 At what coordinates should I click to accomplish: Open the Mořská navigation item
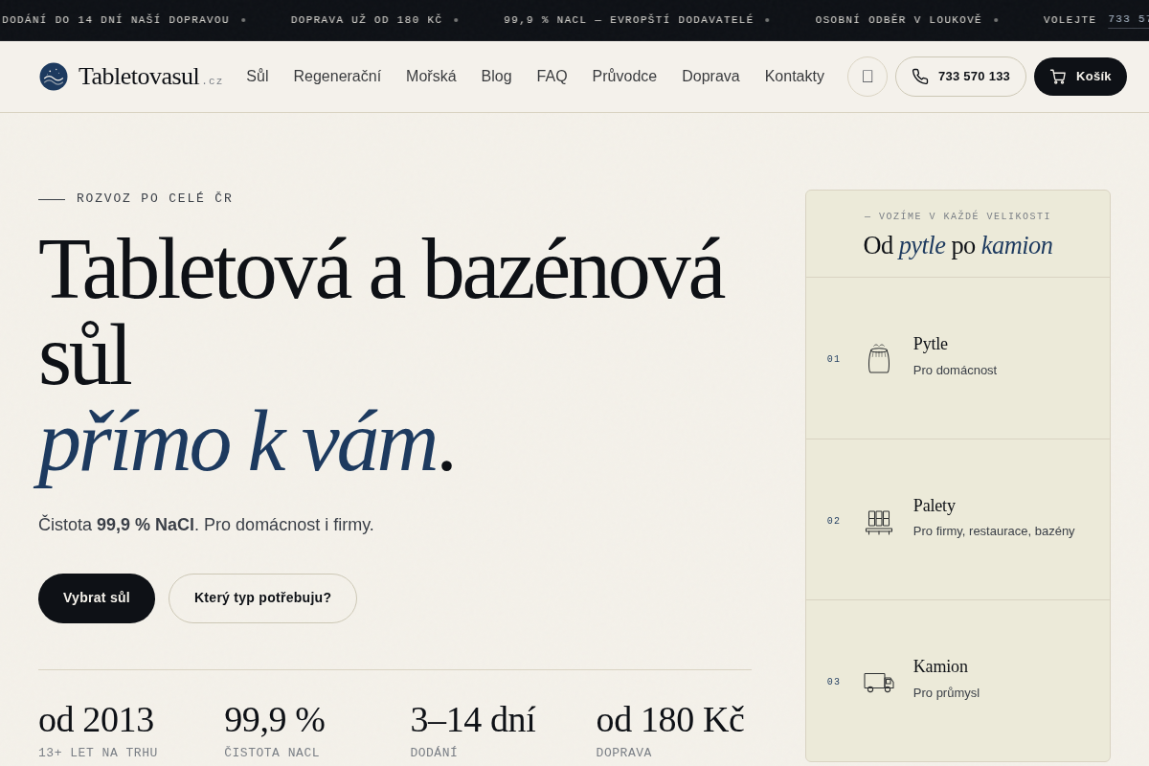tap(431, 77)
